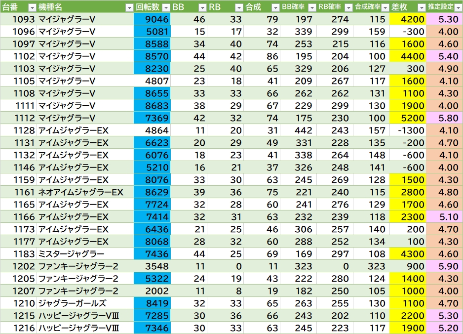Click アイムジャグラーEX name in row 1146

pyautogui.click(x=85, y=167)
